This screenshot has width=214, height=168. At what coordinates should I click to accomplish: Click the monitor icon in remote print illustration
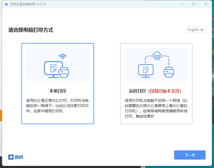(145, 70)
